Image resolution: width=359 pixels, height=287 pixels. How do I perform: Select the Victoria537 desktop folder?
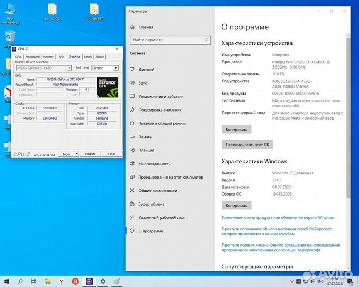coord(94,12)
